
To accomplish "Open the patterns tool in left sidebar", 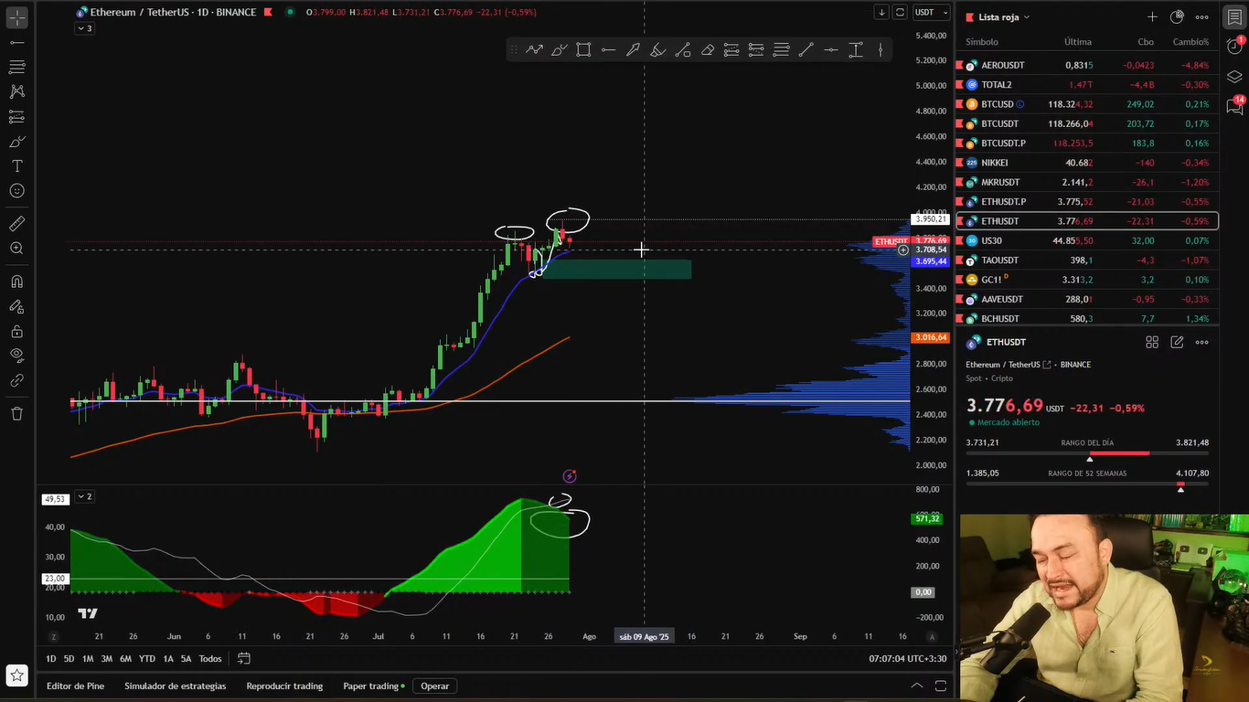I will coord(16,91).
